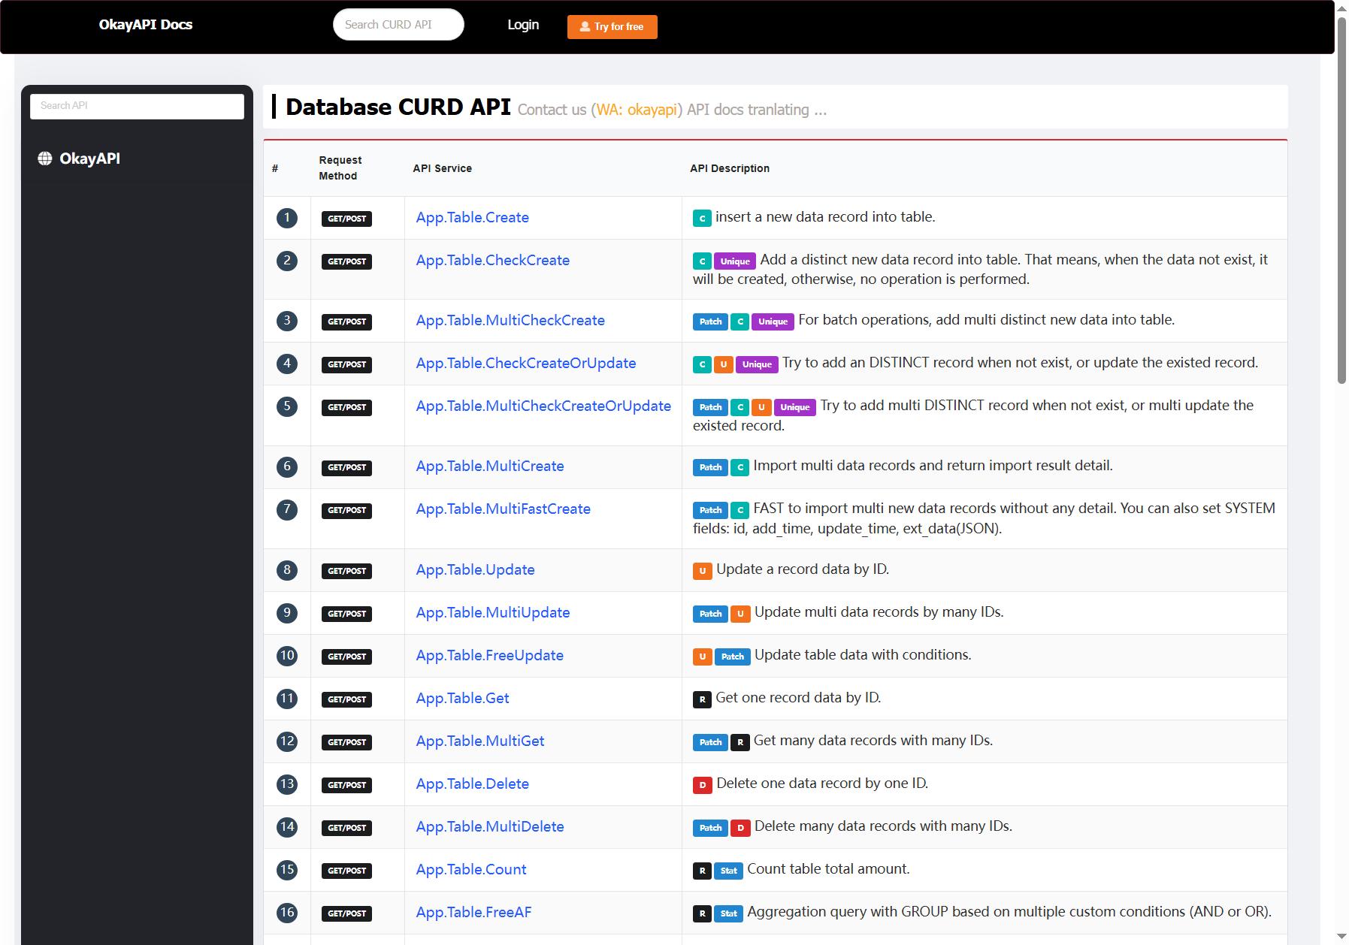Click the Try for free button
1349x945 pixels.
coord(612,27)
